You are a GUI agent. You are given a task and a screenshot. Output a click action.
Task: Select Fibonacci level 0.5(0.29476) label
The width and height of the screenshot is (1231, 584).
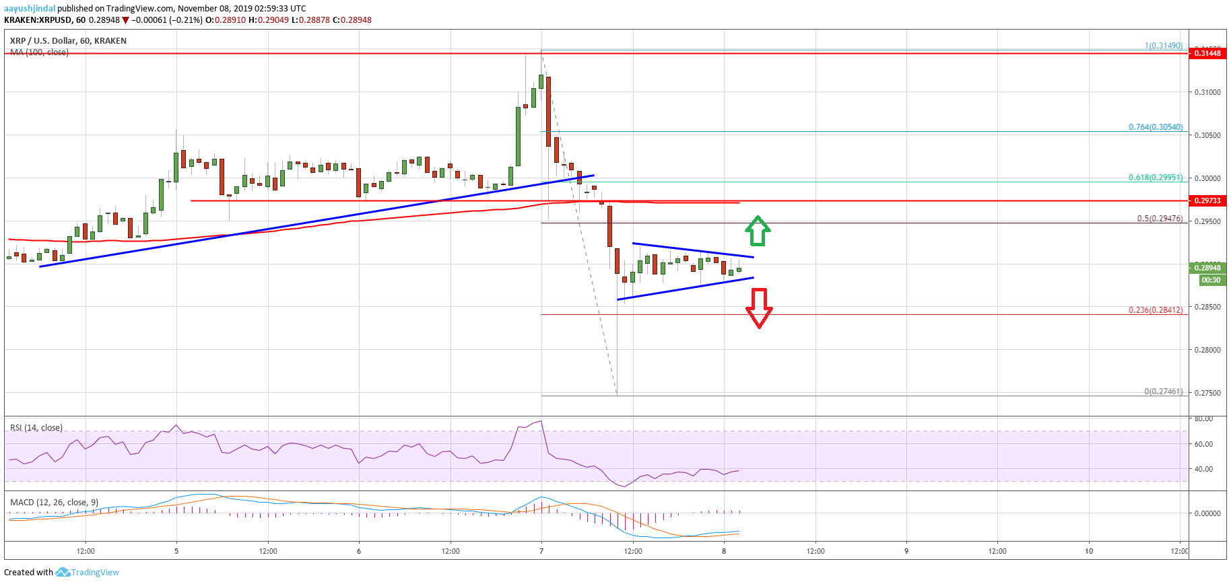click(1160, 219)
